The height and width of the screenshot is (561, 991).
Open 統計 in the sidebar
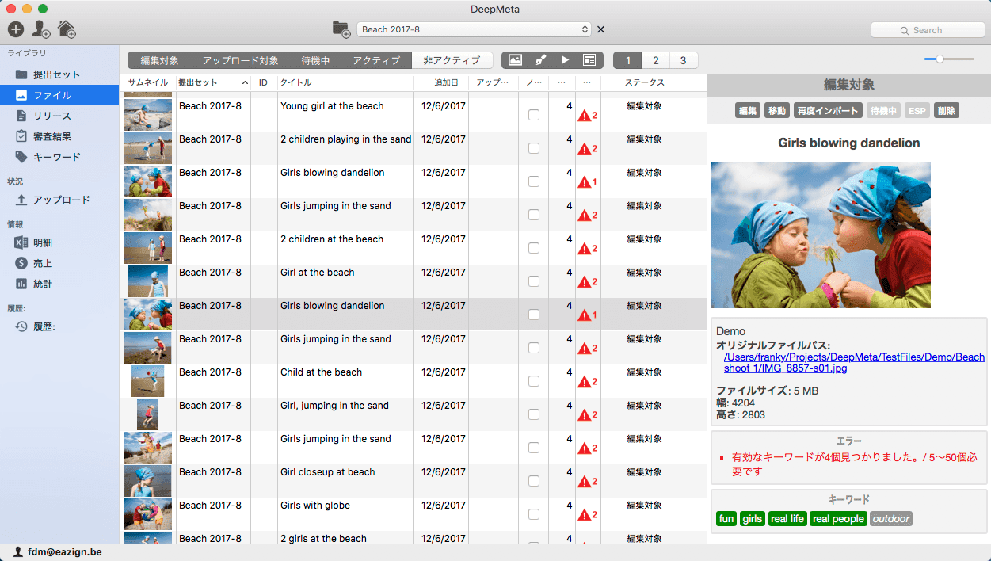59,284
